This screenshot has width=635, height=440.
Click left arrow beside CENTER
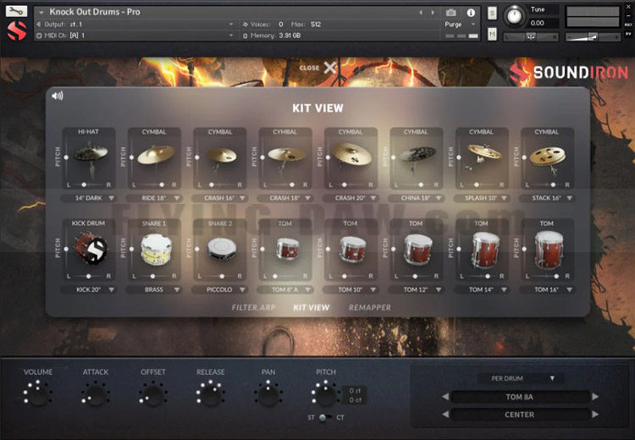[445, 414]
